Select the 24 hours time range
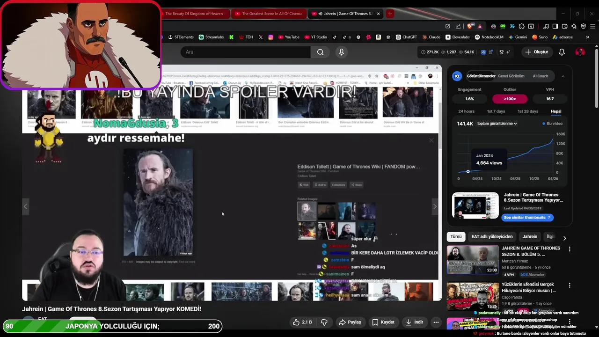Image resolution: width=599 pixels, height=337 pixels. point(466,111)
